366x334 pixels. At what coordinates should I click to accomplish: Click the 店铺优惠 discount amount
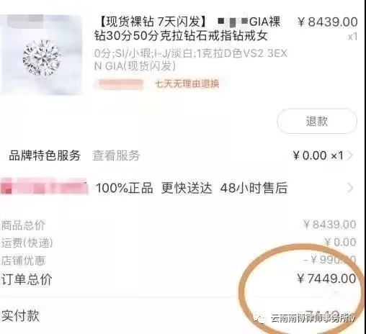(x=329, y=260)
